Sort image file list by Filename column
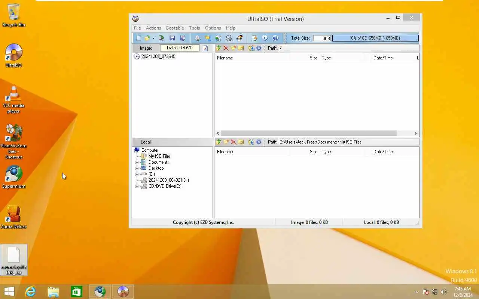The image size is (479, 299). 225,58
